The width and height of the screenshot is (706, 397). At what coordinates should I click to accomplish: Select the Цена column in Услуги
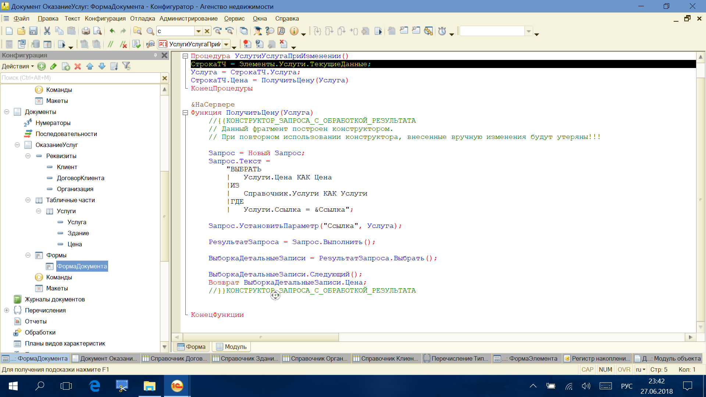(75, 244)
